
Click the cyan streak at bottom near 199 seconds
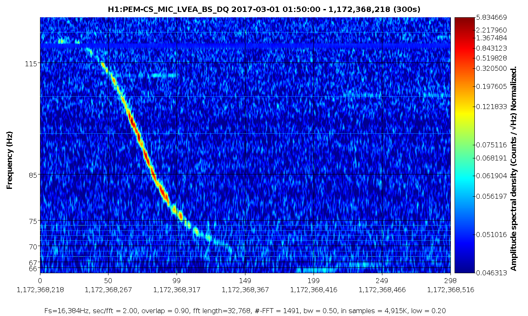click(318, 270)
